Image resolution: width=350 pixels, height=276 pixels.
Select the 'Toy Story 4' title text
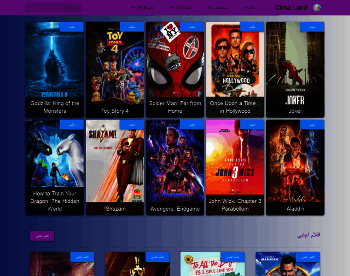pyautogui.click(x=115, y=111)
